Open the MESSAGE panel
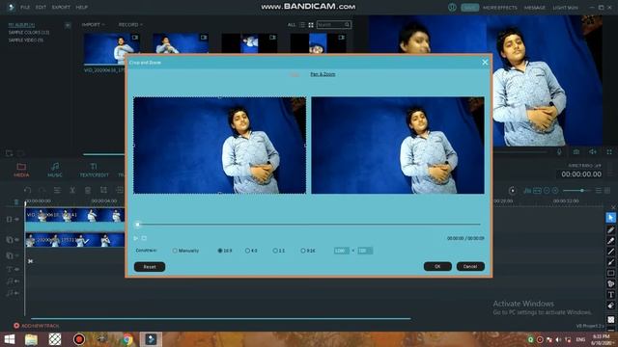Image resolution: width=618 pixels, height=347 pixels. [x=534, y=8]
